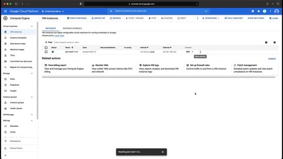This screenshot has width=283, height=159.
Task: Click the RESET button
Action: coord(182,18)
